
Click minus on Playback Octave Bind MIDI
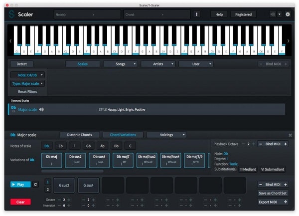261,144
